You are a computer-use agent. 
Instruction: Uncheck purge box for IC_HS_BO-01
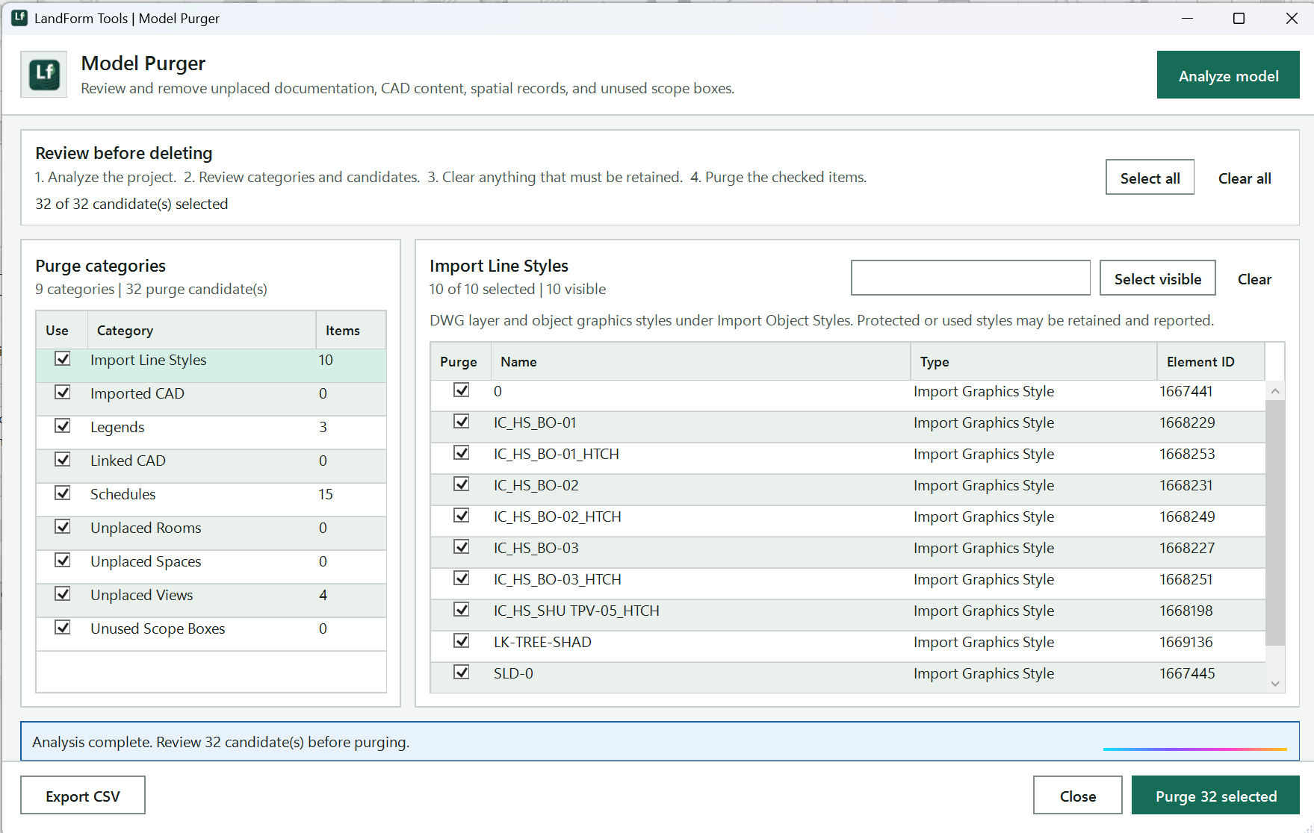coord(462,422)
